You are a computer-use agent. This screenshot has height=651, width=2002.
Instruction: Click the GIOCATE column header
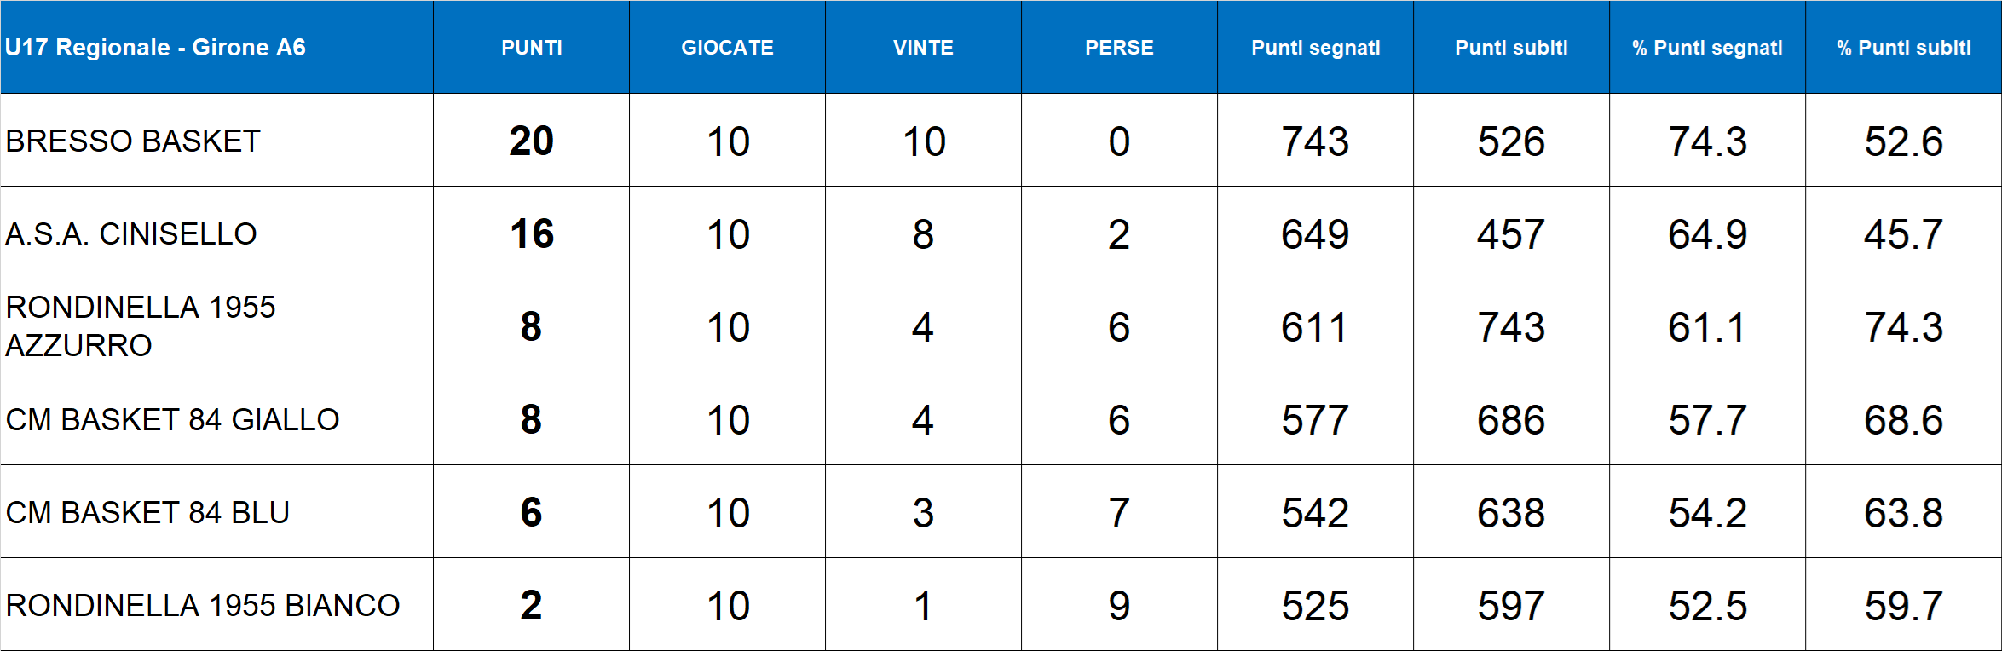(x=727, y=48)
